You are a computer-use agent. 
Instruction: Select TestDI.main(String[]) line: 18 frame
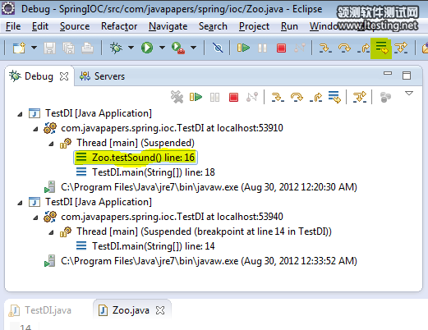(x=145, y=172)
